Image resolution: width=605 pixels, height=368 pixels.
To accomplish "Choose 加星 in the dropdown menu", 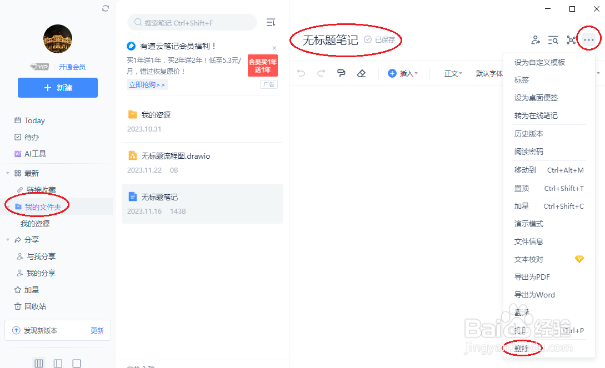I will (x=549, y=206).
